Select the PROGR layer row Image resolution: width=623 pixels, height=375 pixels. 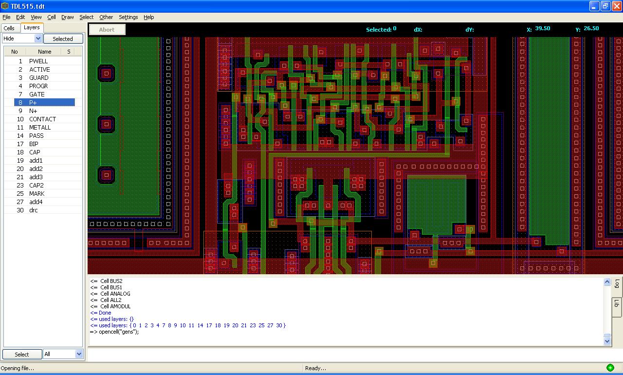point(44,86)
